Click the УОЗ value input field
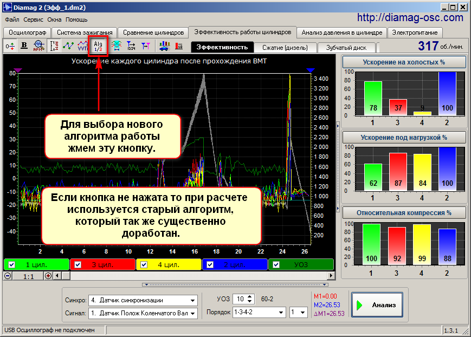This screenshot has height=337, width=471. point(240,299)
